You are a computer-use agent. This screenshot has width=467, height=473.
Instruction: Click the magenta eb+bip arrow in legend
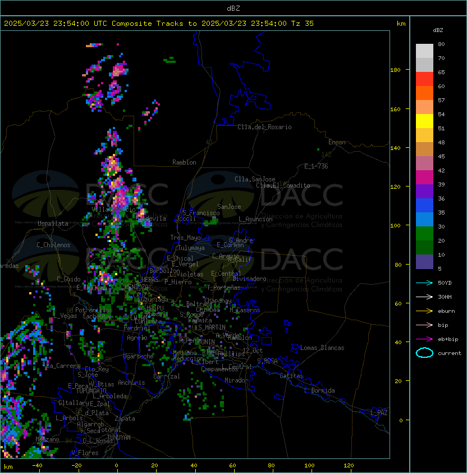coord(424,339)
